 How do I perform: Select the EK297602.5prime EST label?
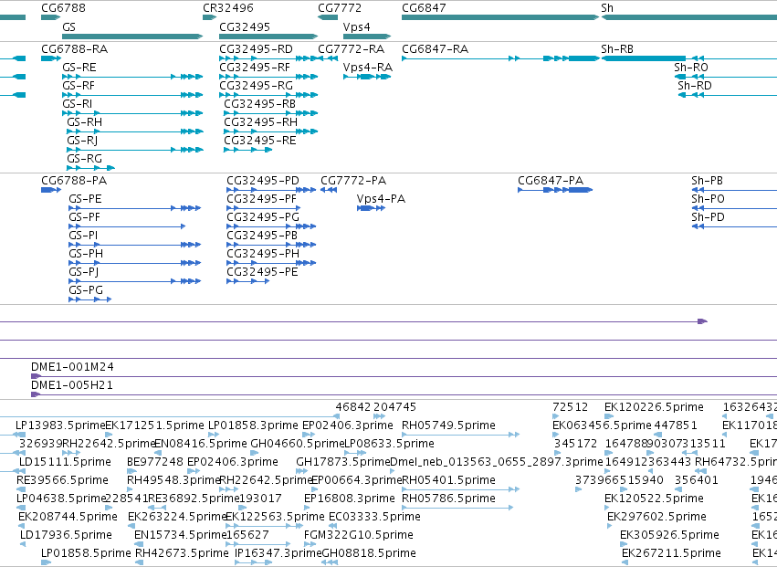coord(656,517)
